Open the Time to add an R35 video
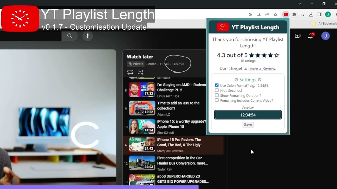This screenshot has height=189, width=337. click(178, 106)
